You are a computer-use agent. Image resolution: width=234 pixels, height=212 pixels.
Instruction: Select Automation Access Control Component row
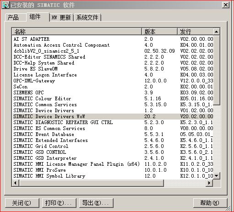coord(113,45)
